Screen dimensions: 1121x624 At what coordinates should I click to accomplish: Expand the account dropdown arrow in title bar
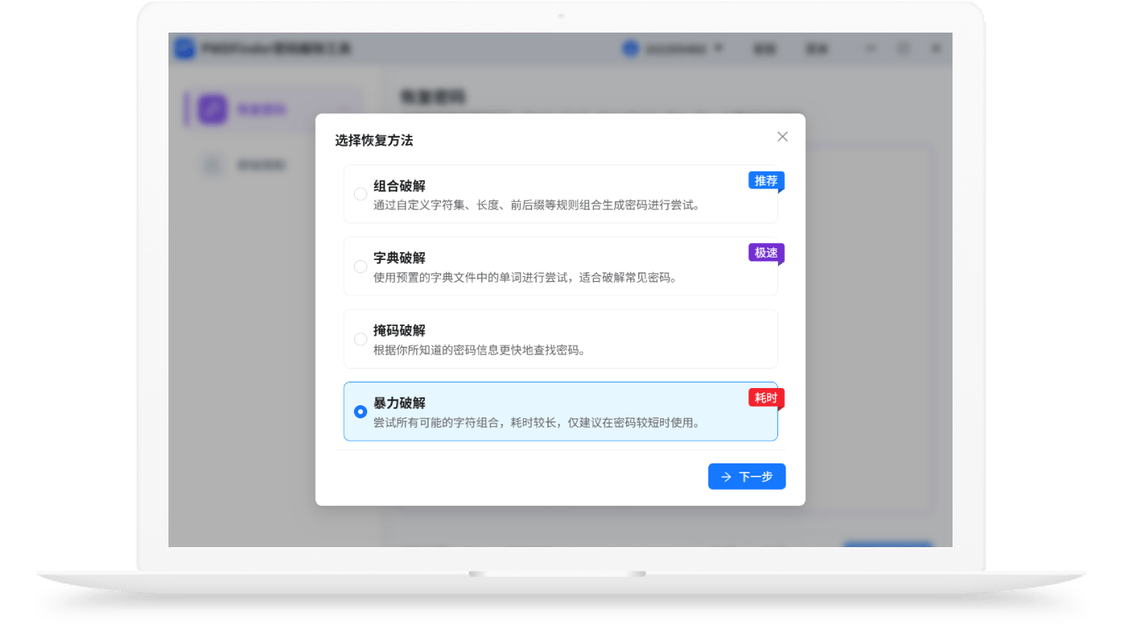(x=718, y=48)
